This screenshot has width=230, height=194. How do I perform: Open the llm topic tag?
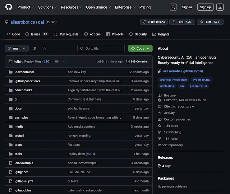[x=182, y=86]
